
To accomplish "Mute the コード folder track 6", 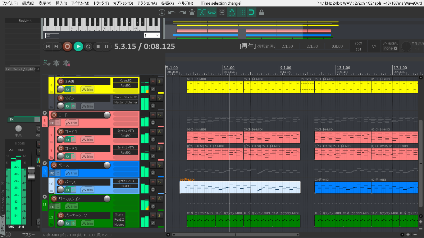I will pos(153,115).
